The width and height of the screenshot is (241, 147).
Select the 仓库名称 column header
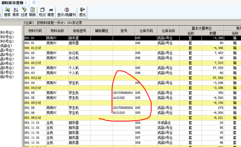click(x=168, y=31)
